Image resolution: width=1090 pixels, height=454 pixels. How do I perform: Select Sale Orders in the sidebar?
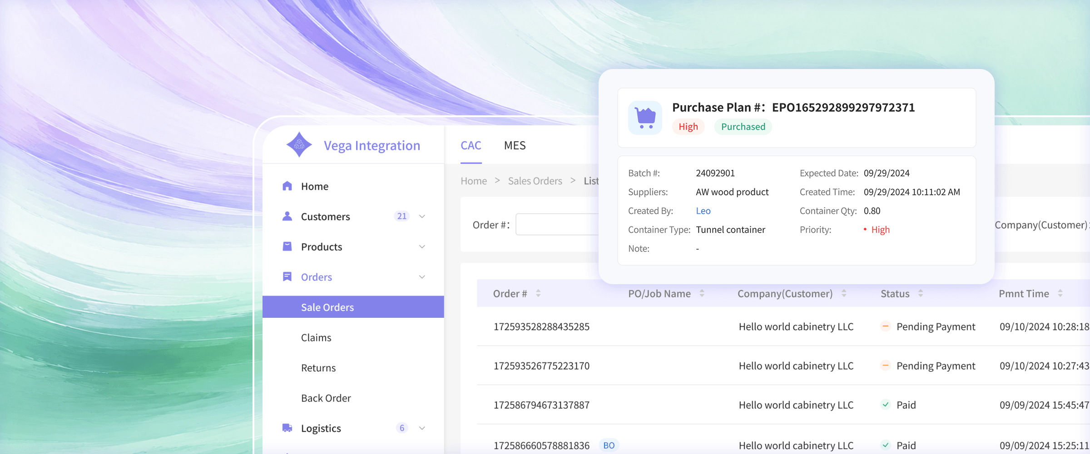pyautogui.click(x=353, y=307)
